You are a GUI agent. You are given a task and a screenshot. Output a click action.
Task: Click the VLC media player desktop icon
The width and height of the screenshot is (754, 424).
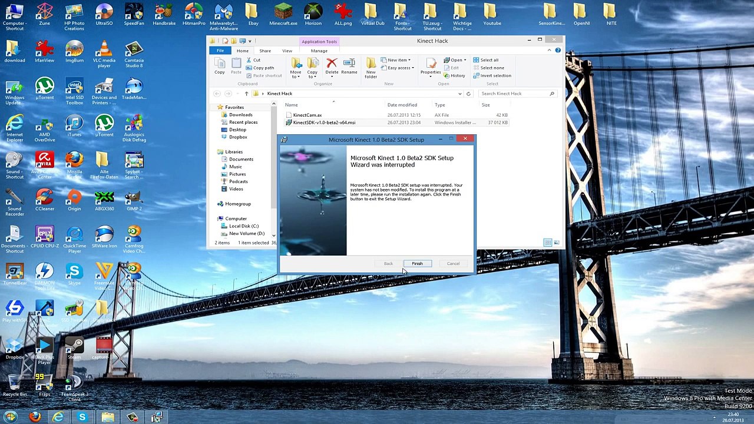pos(104,54)
